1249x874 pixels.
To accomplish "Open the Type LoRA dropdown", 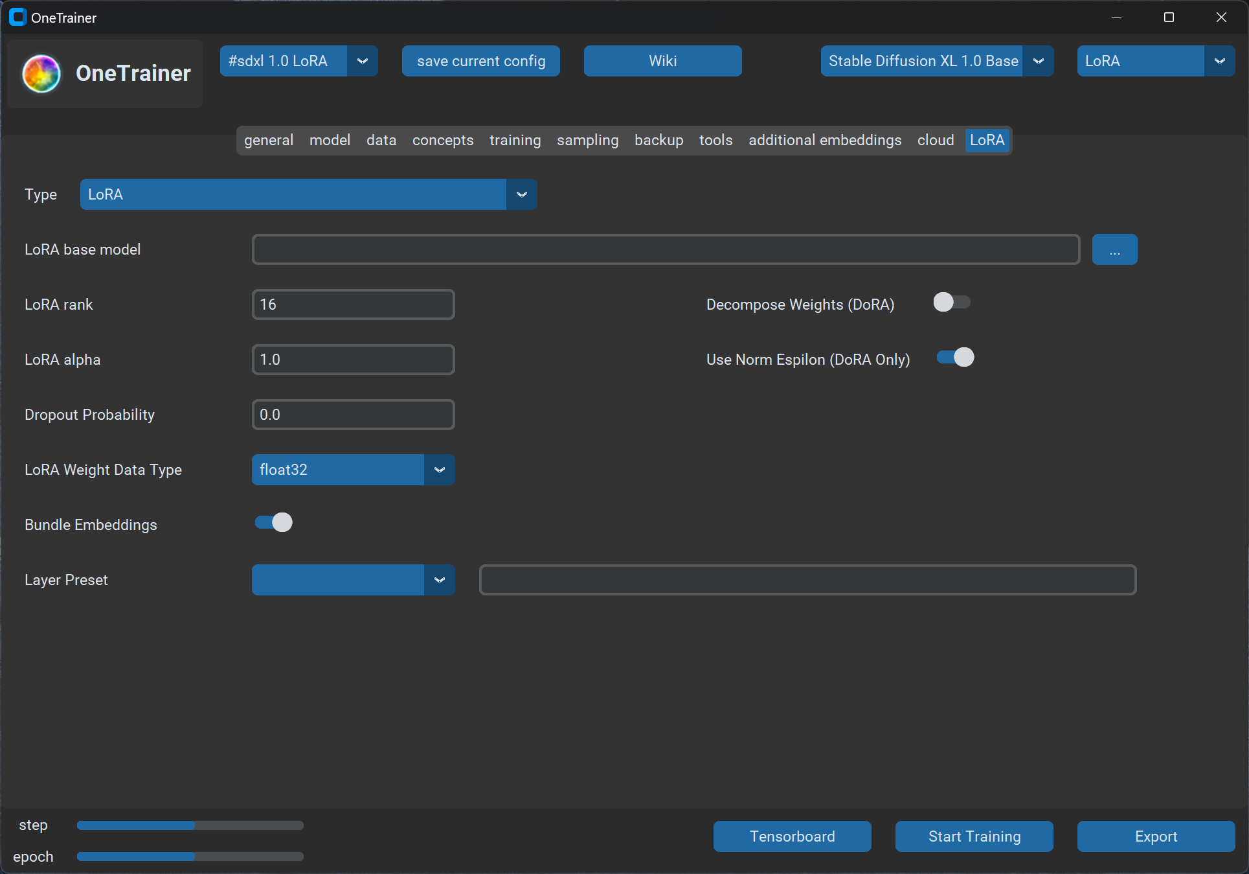I will (x=308, y=194).
